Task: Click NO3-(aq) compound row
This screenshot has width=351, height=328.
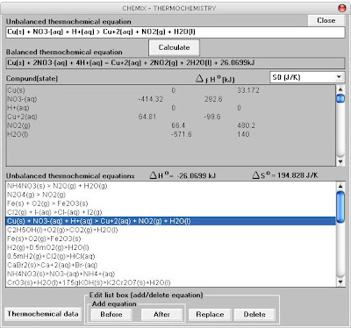Action: point(171,99)
